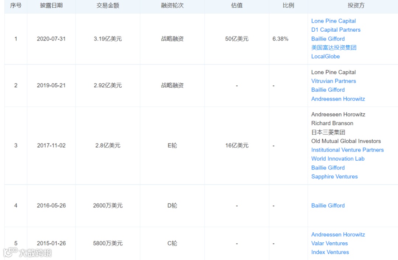Open 美国富达投资集团 investor link
This screenshot has width=398, height=260.
pos(334,48)
